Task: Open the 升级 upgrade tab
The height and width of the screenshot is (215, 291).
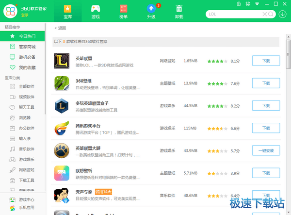Action: pyautogui.click(x=151, y=11)
